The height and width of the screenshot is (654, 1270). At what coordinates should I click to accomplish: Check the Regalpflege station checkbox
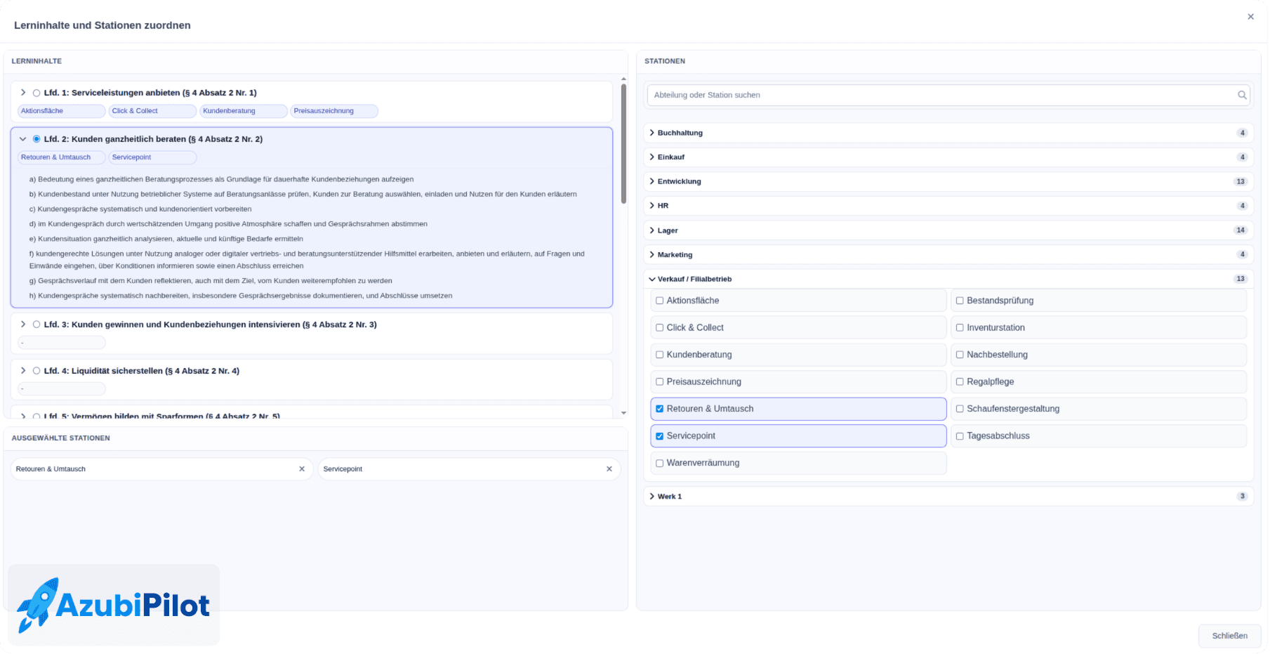pyautogui.click(x=960, y=381)
